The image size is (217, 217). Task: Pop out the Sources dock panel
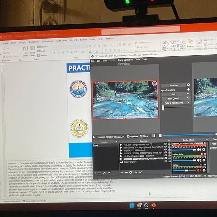point(169,140)
